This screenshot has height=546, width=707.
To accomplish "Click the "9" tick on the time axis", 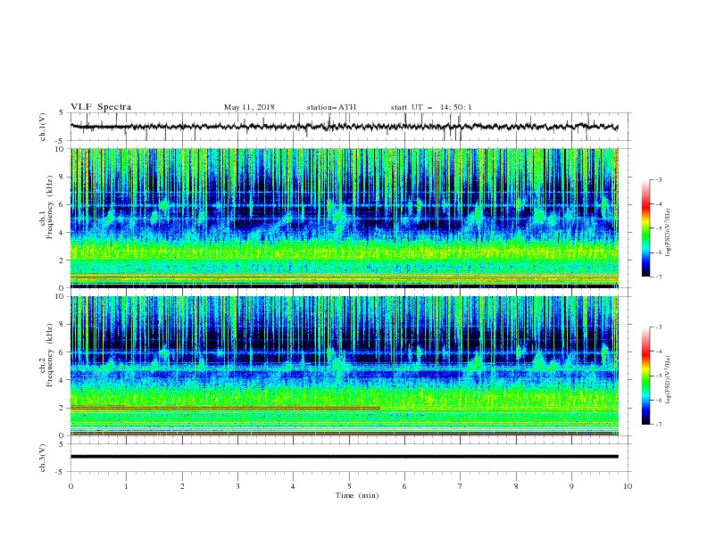I will click(571, 486).
